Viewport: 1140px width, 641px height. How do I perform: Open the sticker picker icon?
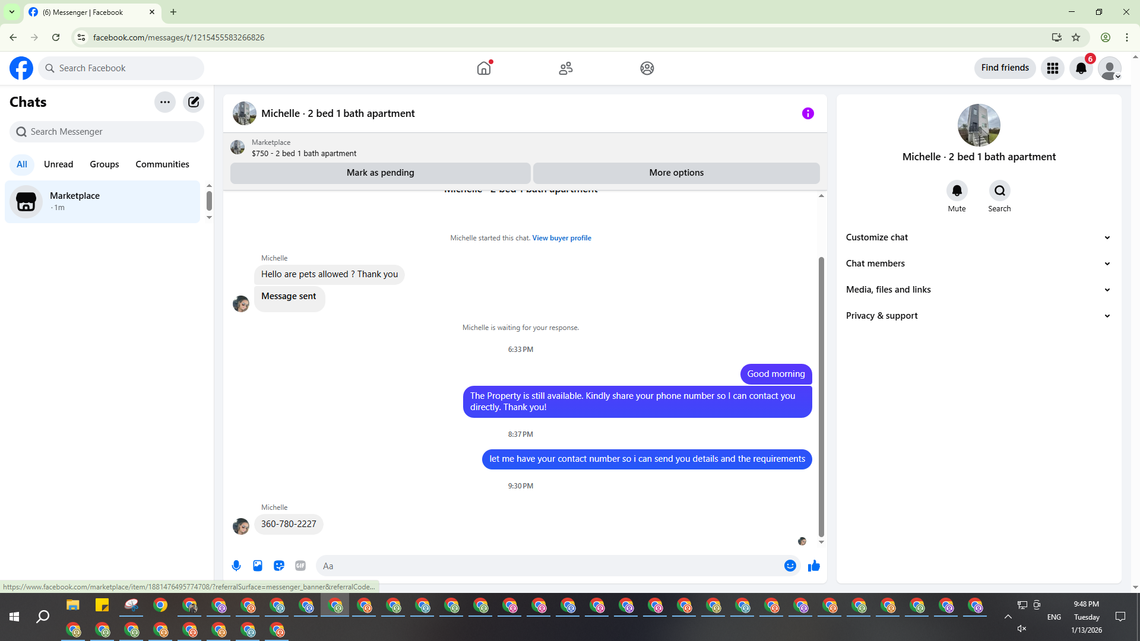click(279, 566)
